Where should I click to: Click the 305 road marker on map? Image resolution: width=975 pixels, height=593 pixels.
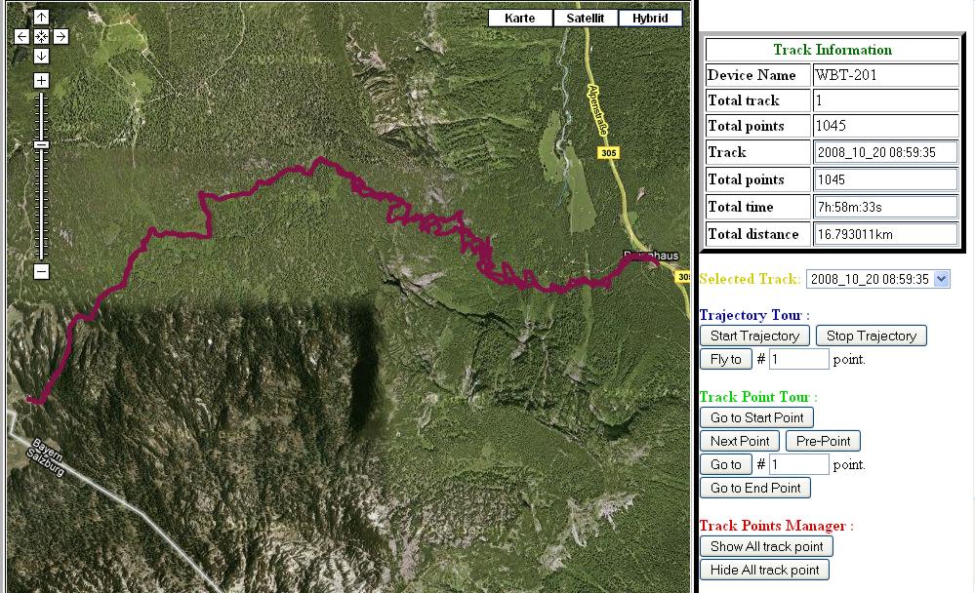(x=609, y=152)
